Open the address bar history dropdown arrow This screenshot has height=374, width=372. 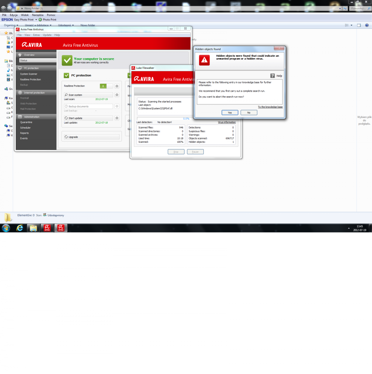(340, 8)
